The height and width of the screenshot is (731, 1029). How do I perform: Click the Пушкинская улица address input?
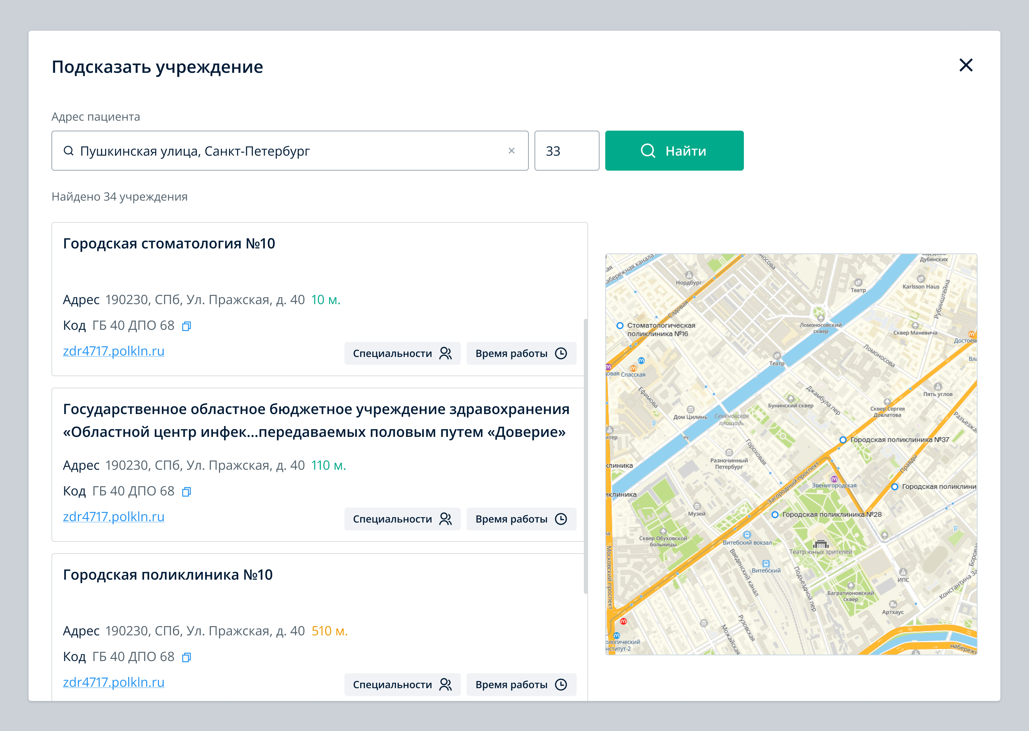tap(288, 151)
